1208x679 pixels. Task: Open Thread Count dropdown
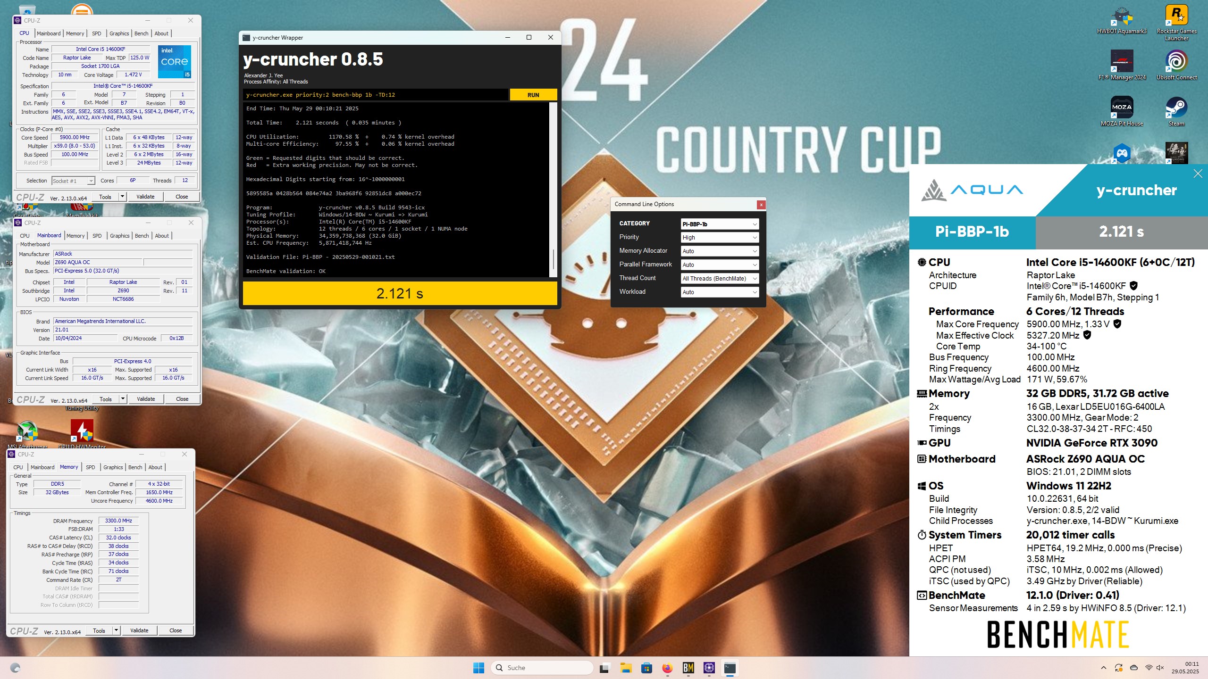[x=720, y=278]
